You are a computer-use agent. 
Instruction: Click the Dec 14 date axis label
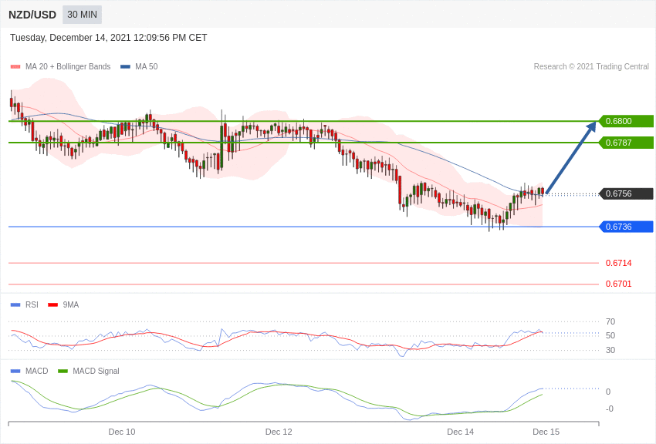(460, 432)
